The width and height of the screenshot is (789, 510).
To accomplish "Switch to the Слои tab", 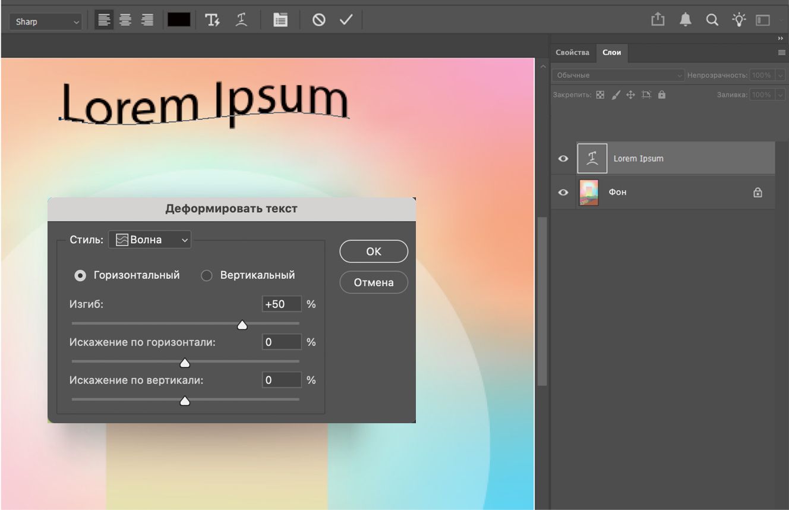I will click(611, 52).
